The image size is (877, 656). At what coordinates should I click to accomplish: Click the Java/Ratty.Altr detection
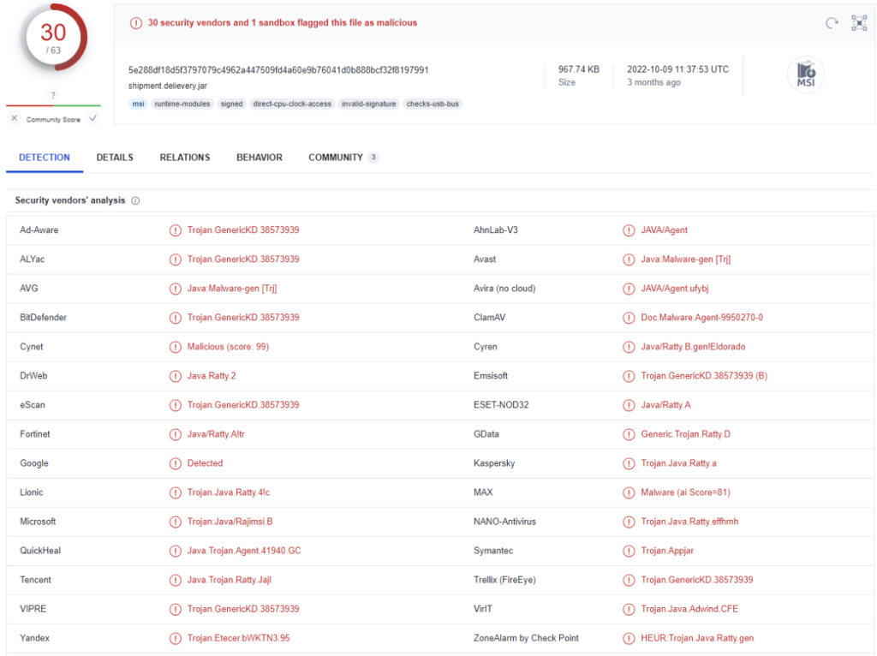(216, 434)
